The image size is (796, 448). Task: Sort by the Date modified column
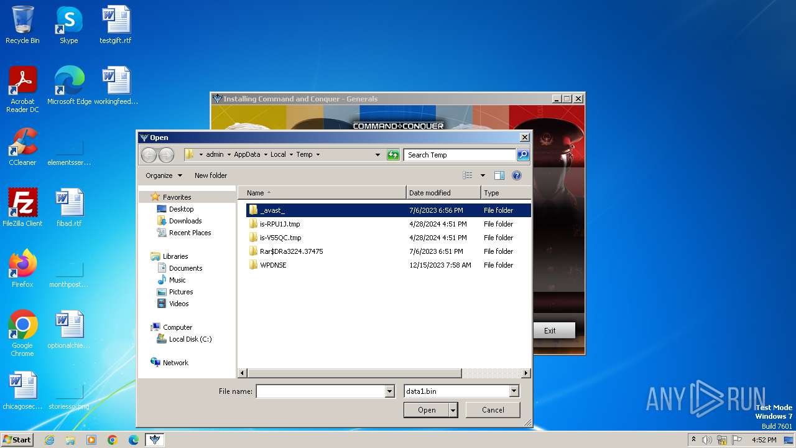(443, 193)
